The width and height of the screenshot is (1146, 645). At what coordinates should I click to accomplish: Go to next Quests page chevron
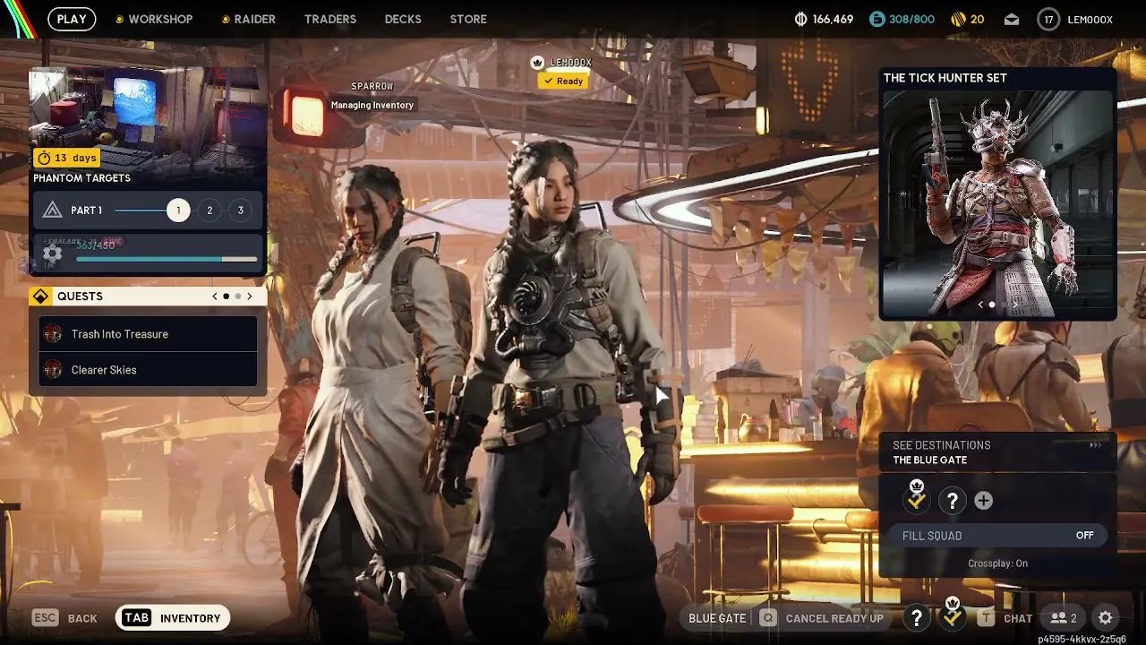click(x=249, y=297)
